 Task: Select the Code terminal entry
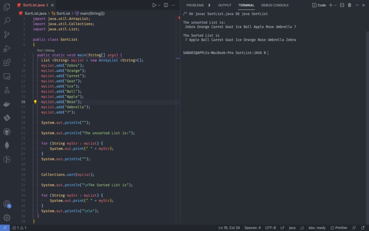point(319,5)
